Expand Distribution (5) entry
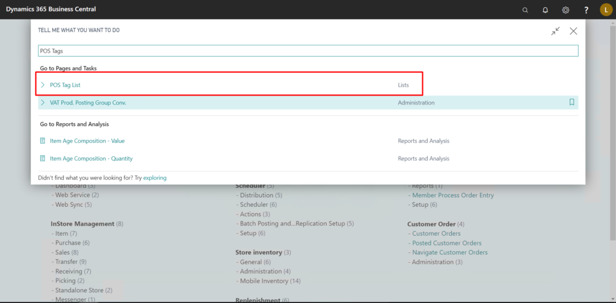 point(261,195)
